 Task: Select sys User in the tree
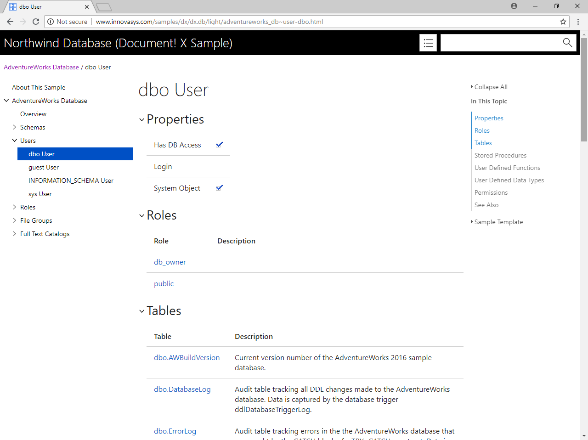(40, 194)
